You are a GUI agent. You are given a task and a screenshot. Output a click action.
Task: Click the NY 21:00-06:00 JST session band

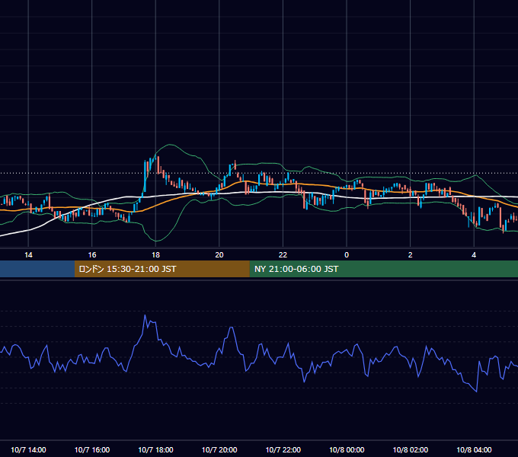tap(383, 269)
